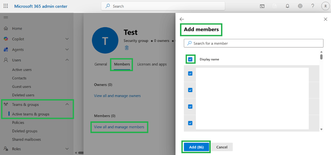Open Guest users in sidebar
The height and width of the screenshot is (155, 331).
[22, 87]
